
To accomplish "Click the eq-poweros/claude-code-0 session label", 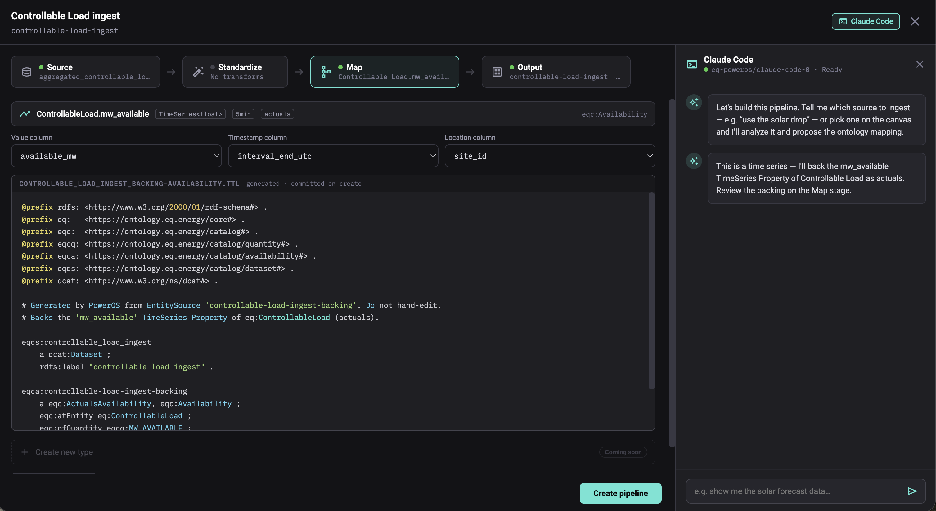I will [x=760, y=70].
